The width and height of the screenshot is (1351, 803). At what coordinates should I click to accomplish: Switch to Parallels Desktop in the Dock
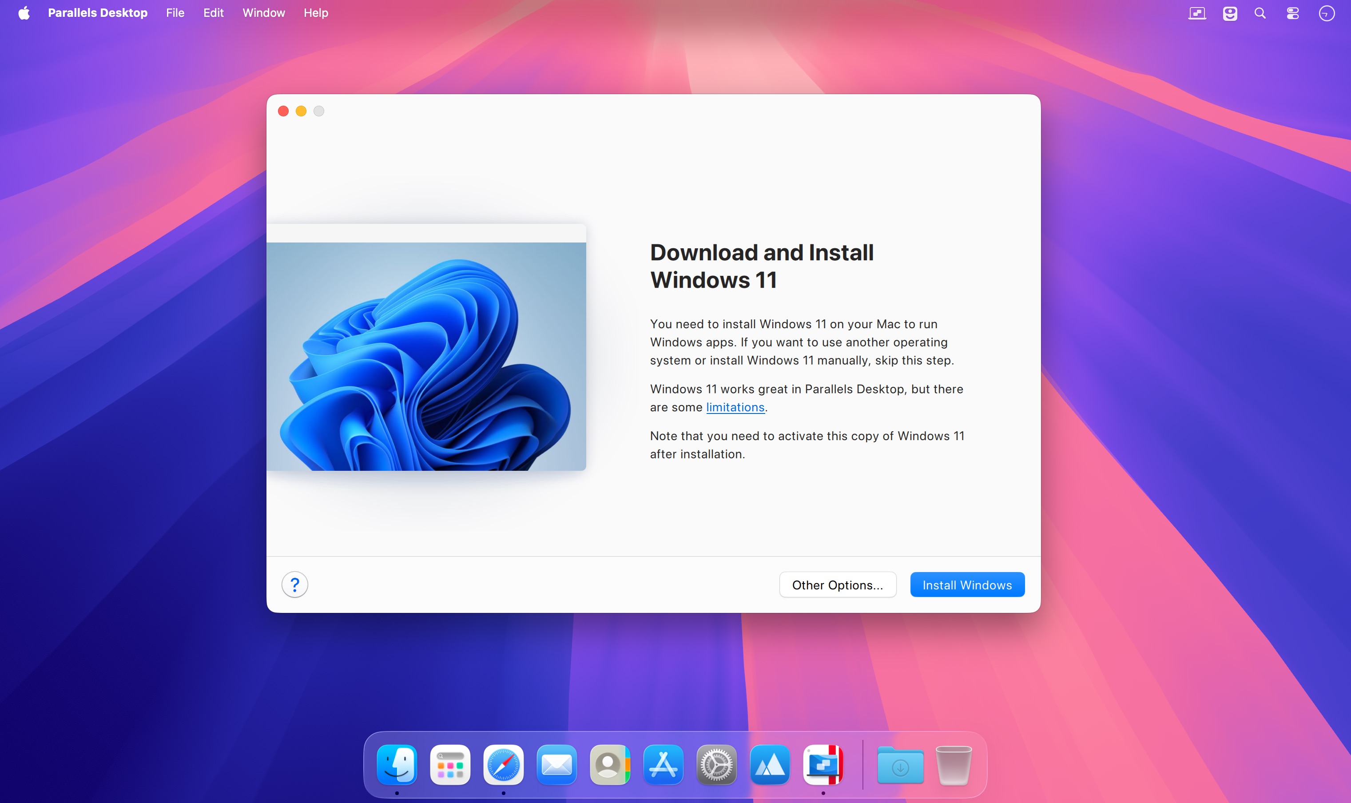(823, 765)
